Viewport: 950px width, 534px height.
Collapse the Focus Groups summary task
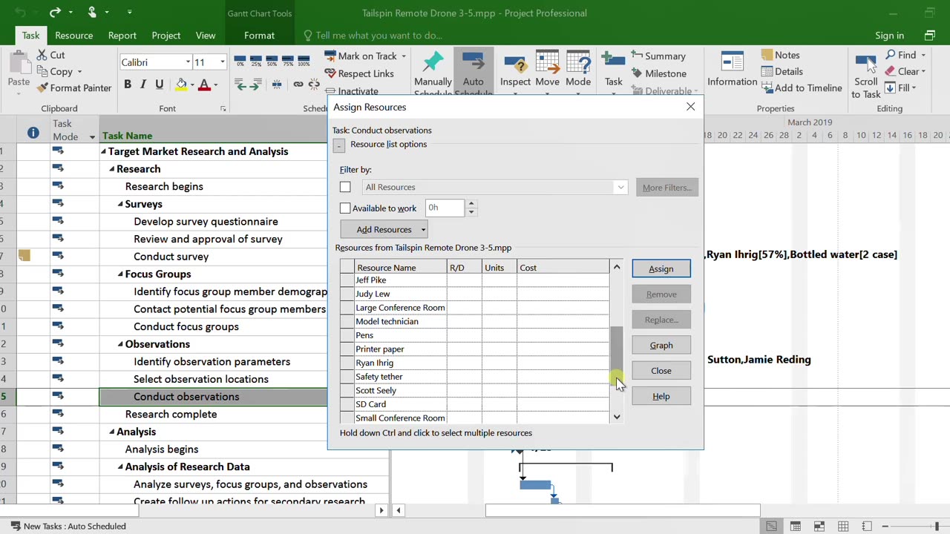(120, 274)
